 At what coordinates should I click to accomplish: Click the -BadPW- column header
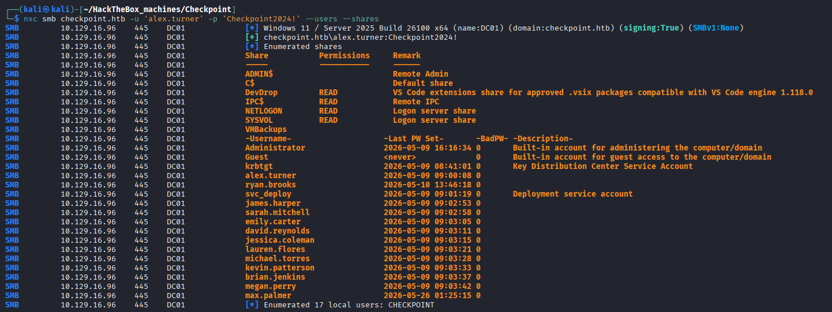[492, 138]
